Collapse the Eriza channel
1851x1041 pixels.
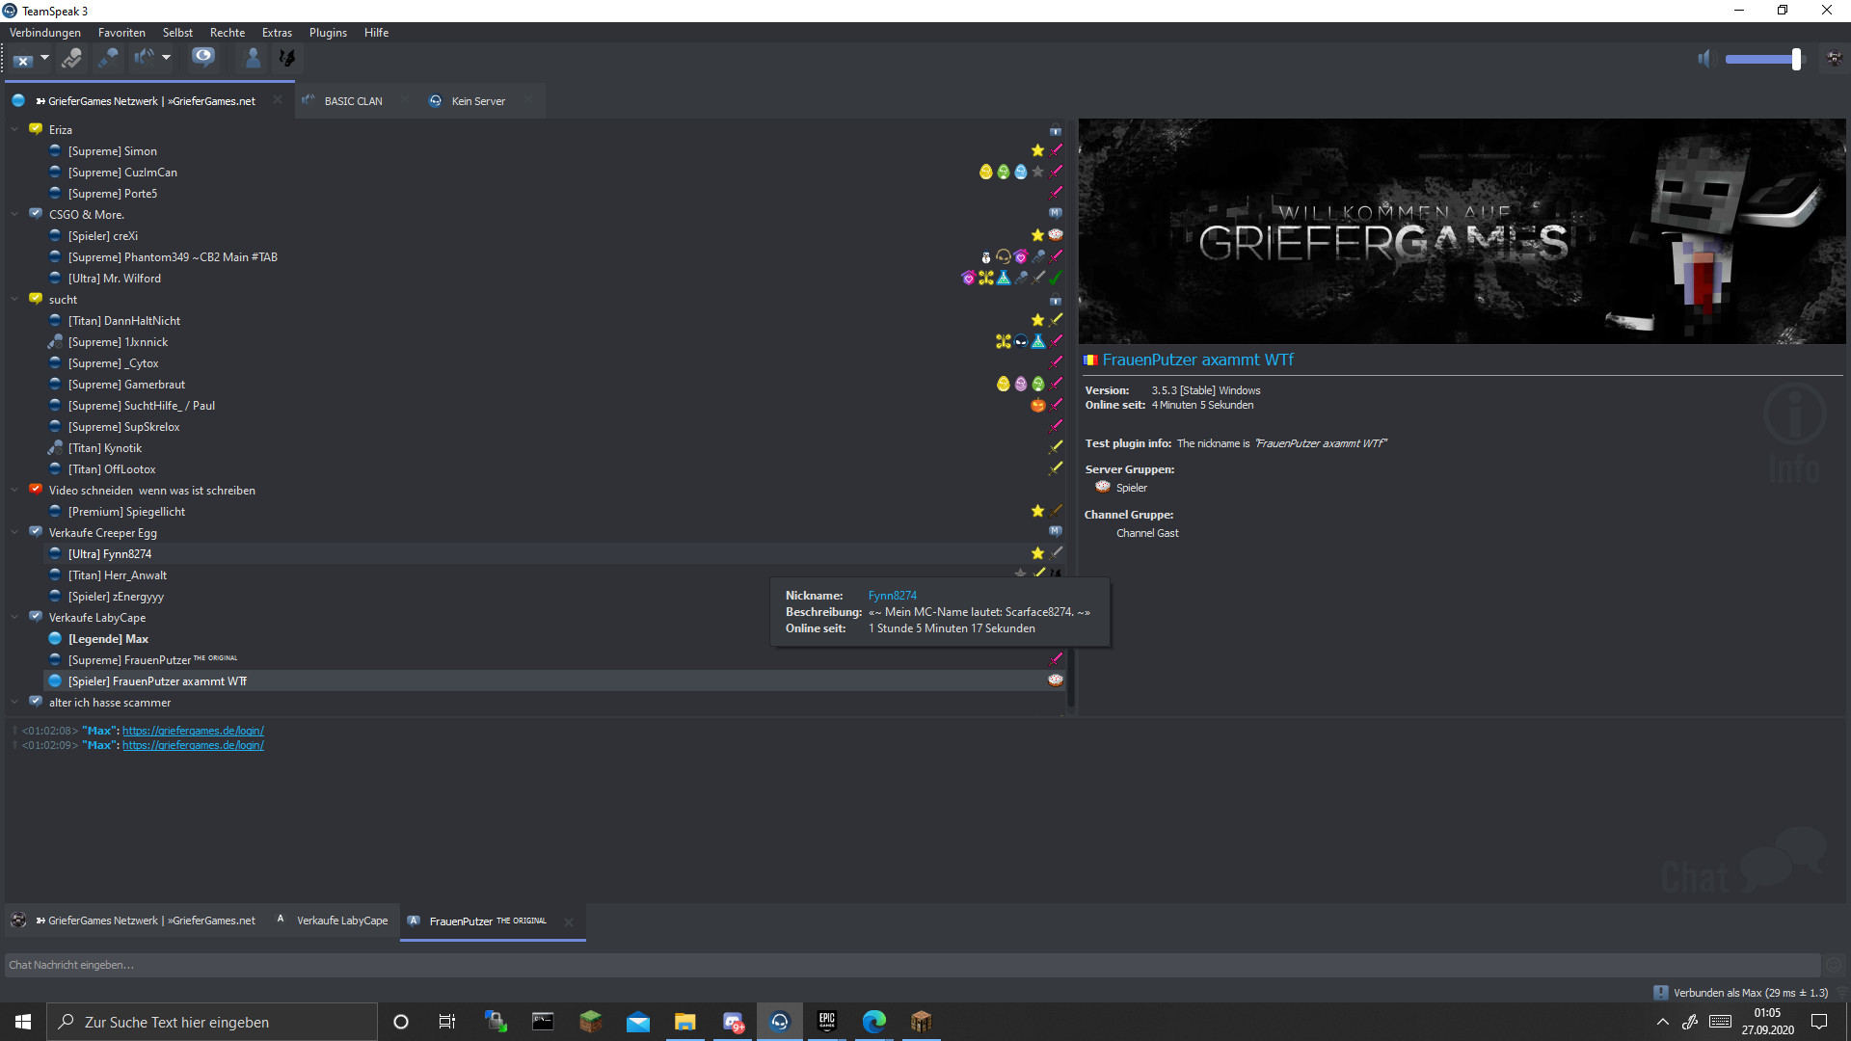[14, 129]
